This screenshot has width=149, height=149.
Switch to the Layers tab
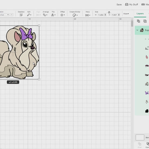coord(140,14)
